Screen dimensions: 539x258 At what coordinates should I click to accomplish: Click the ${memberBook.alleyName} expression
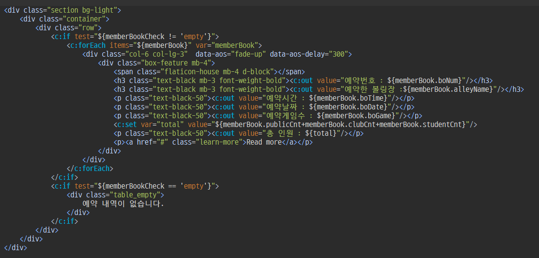pos(449,89)
